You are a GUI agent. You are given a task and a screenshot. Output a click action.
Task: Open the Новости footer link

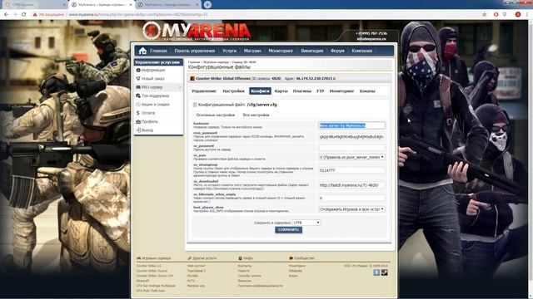pyautogui.click(x=244, y=271)
